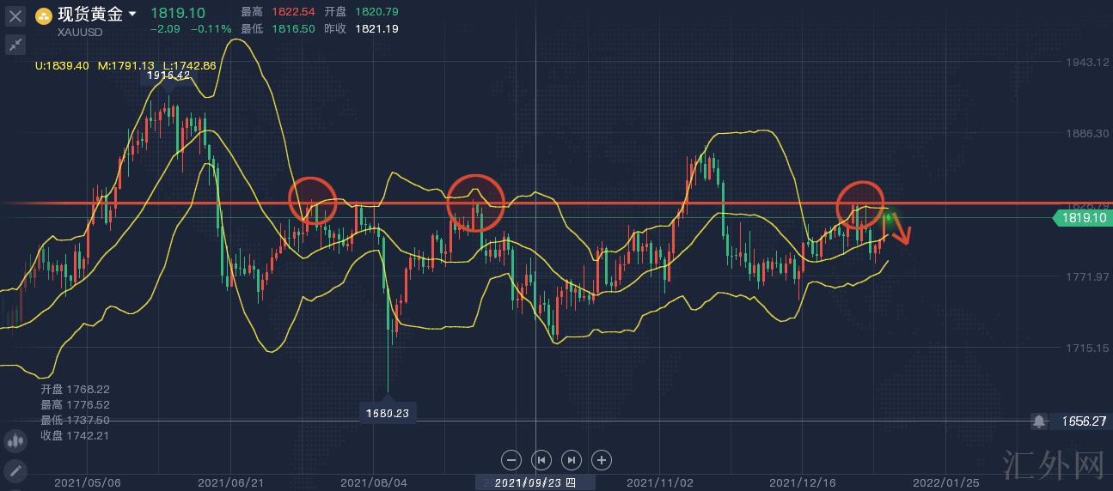Open the 现货黄金 instrument dropdown arrow
Screen dimensions: 1113x491
pos(131,15)
